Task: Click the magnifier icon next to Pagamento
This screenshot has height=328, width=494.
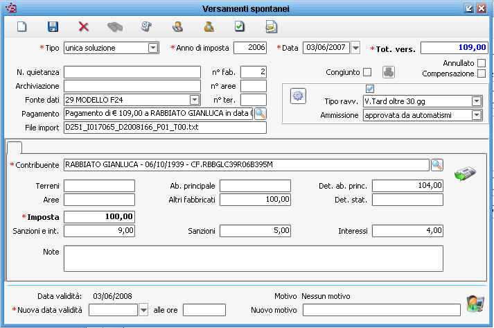Action: click(260, 114)
